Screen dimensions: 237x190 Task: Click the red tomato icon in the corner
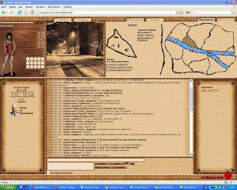(228, 175)
